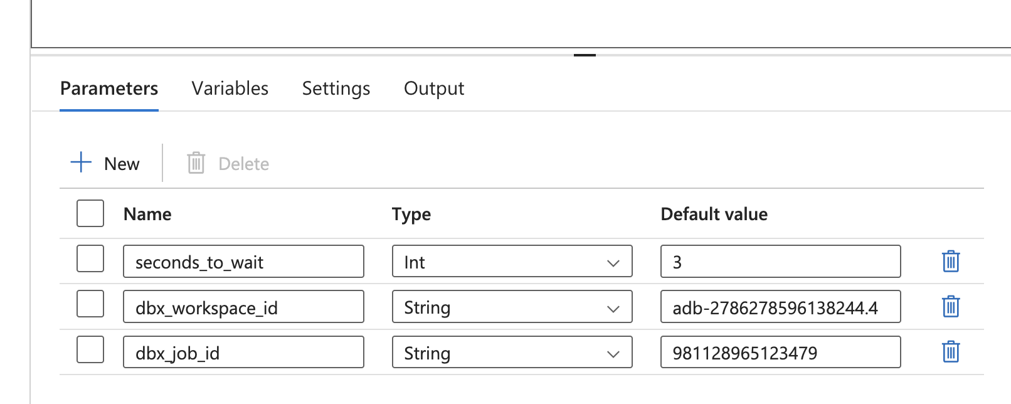The image size is (1011, 404).
Task: Click the New parameter button
Action: pyautogui.click(x=121, y=164)
